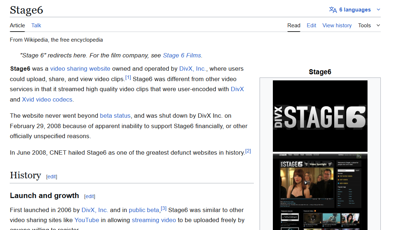398x230 pixels.
Task: Open the video codecs link
Action: pos(54,100)
